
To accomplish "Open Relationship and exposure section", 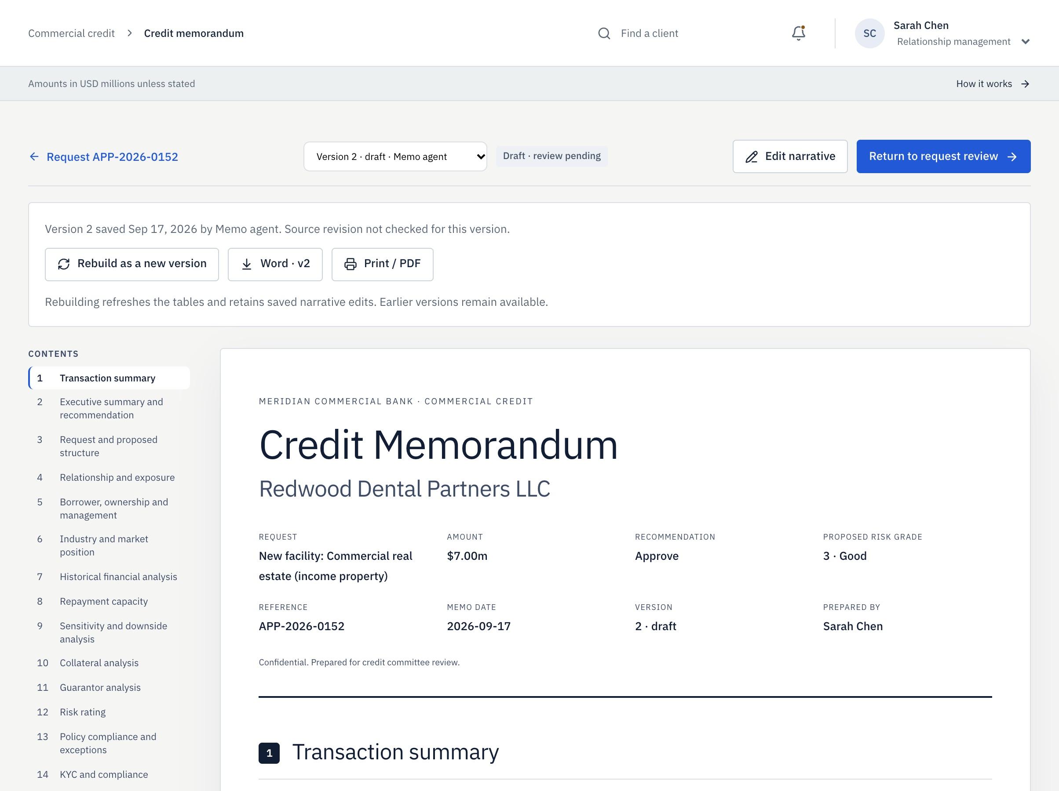I will [x=109, y=477].
